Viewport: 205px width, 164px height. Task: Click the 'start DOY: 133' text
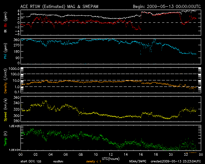click(31, 161)
